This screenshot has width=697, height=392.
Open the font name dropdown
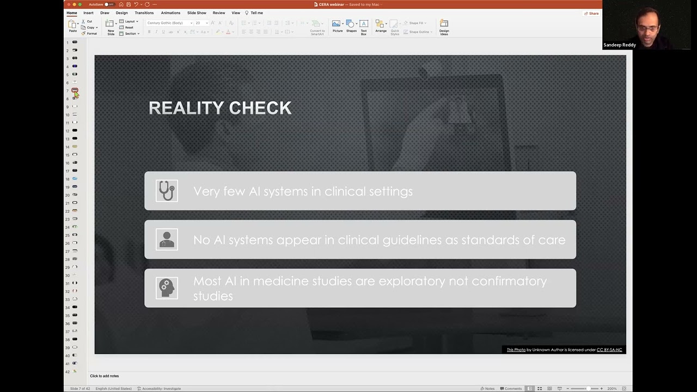click(x=191, y=23)
